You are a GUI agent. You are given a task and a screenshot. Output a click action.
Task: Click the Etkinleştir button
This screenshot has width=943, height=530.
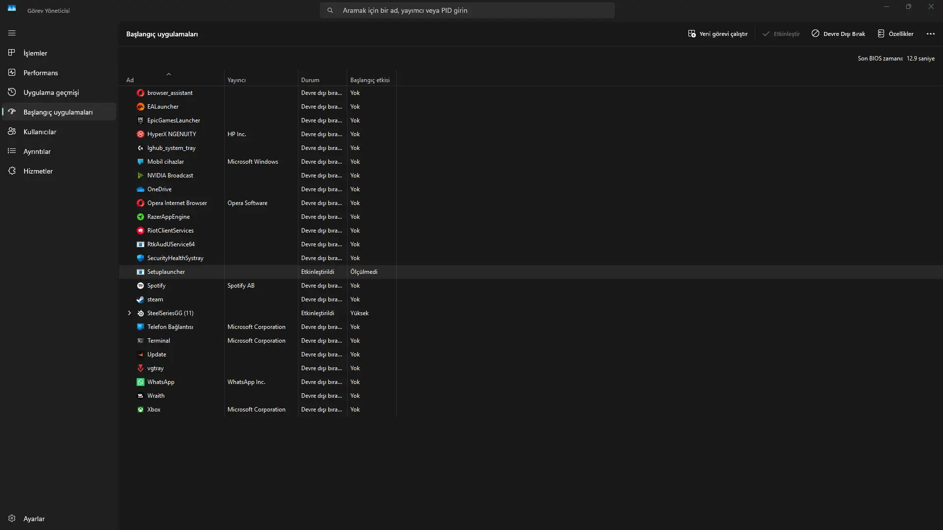(781, 34)
